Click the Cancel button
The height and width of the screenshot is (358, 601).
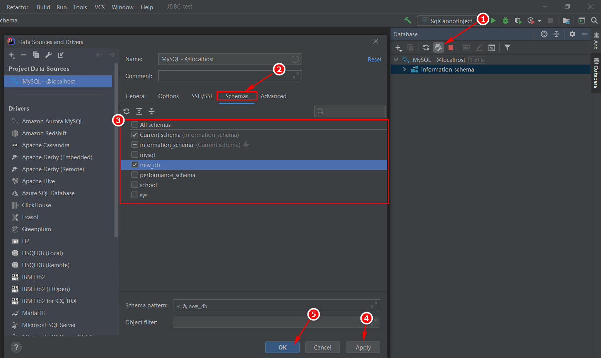click(x=323, y=347)
